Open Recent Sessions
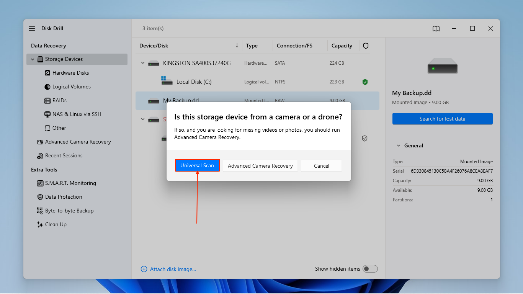Screen dimensions: 523x294 tap(63, 155)
